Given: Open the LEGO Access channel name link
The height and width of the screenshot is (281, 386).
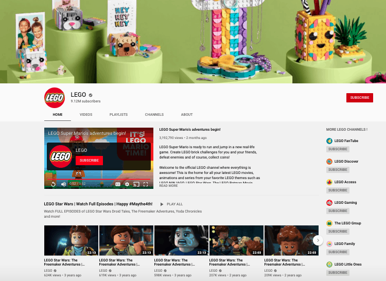Looking at the screenshot, I should click(x=345, y=182).
